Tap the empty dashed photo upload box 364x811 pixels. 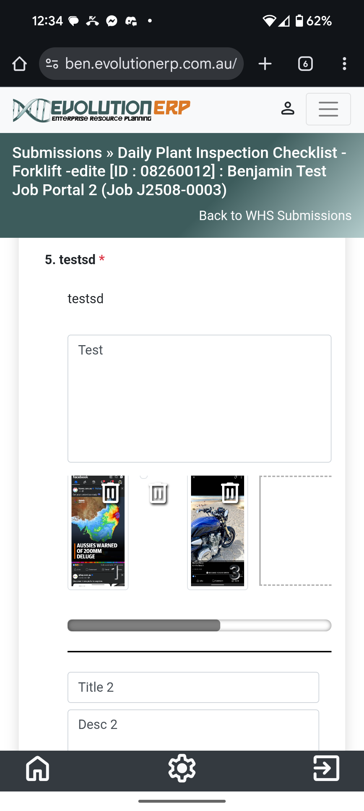click(x=295, y=531)
